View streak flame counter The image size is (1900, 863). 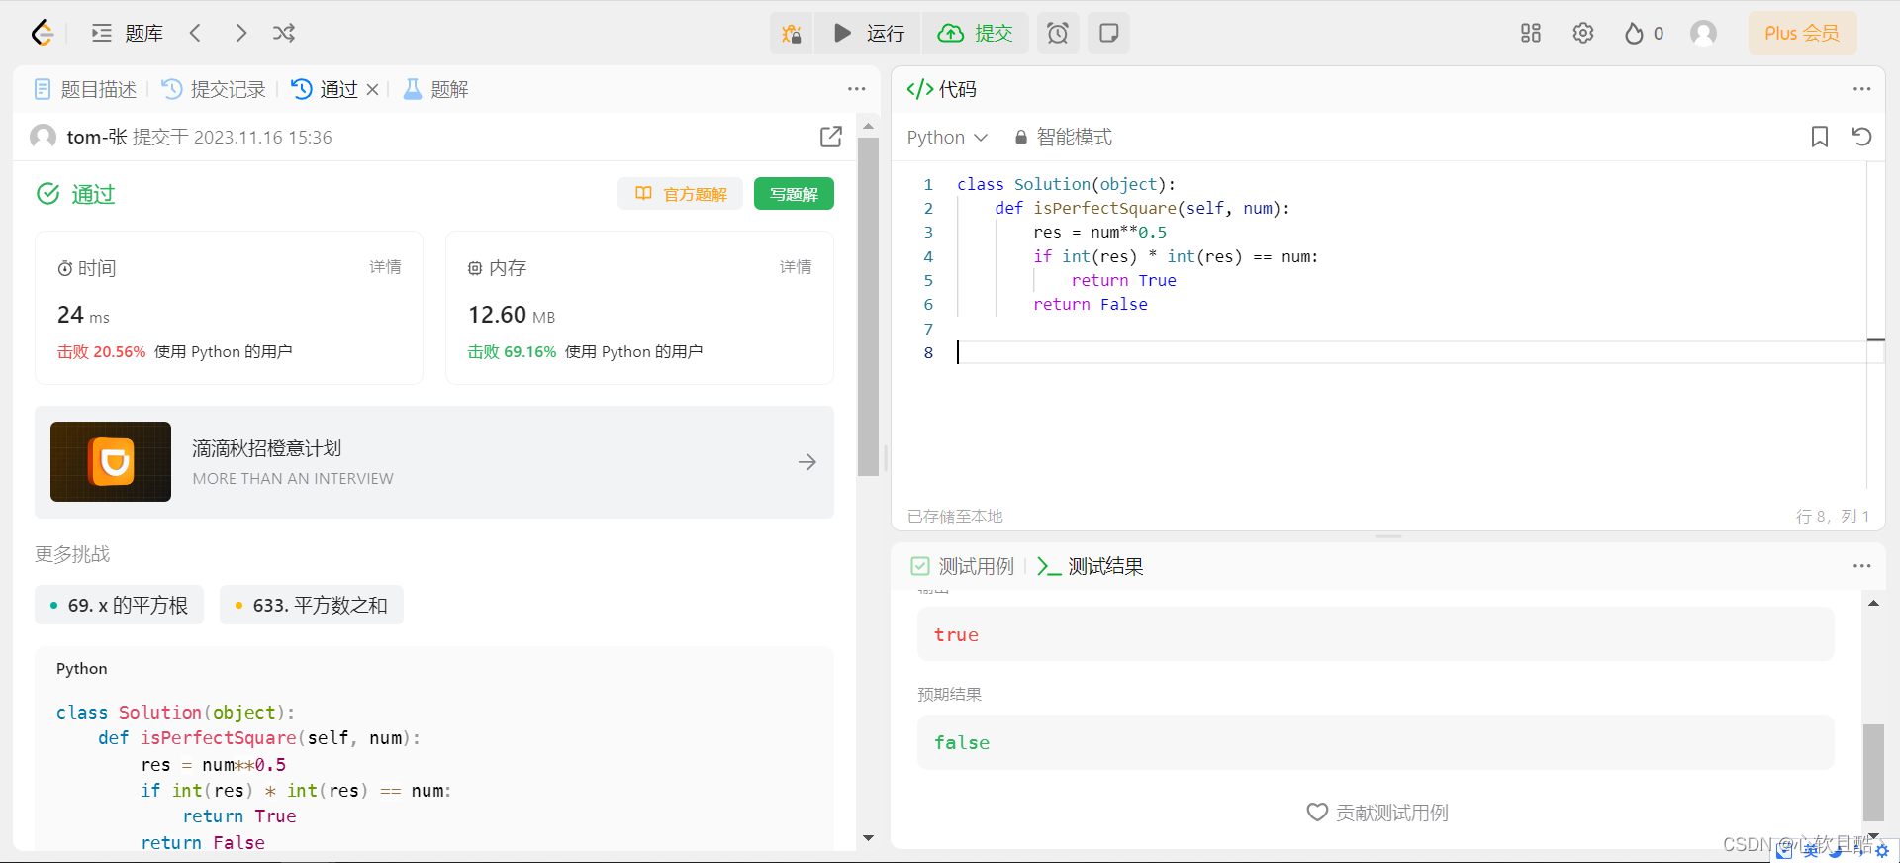click(1644, 33)
